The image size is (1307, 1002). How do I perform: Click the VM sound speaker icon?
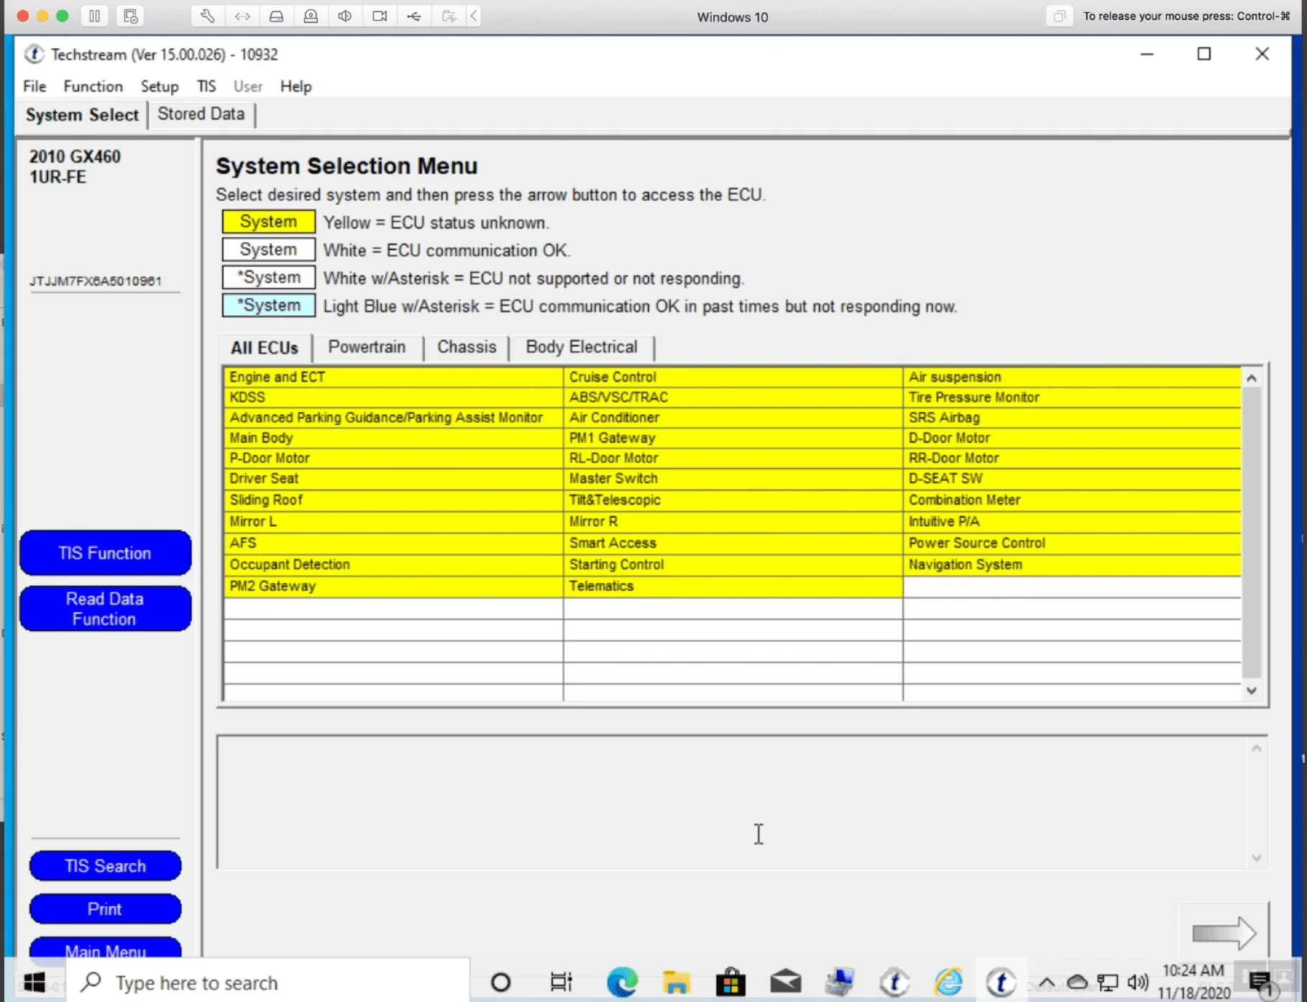[x=345, y=16]
